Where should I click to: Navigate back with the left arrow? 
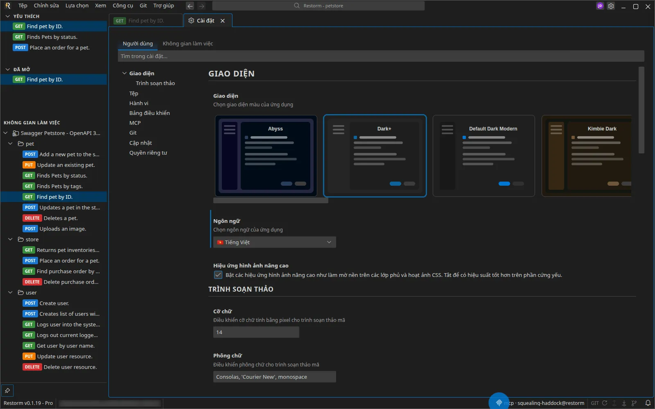(x=190, y=6)
